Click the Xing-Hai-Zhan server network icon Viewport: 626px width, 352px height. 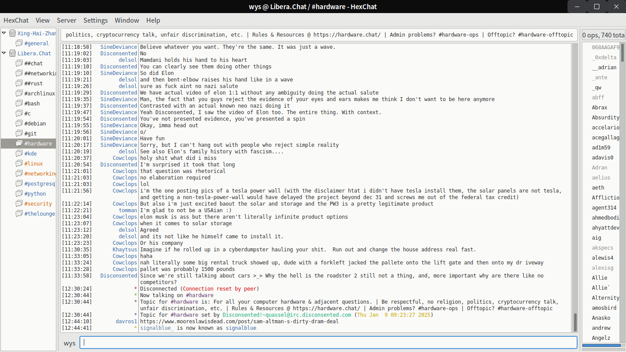[x=12, y=33]
